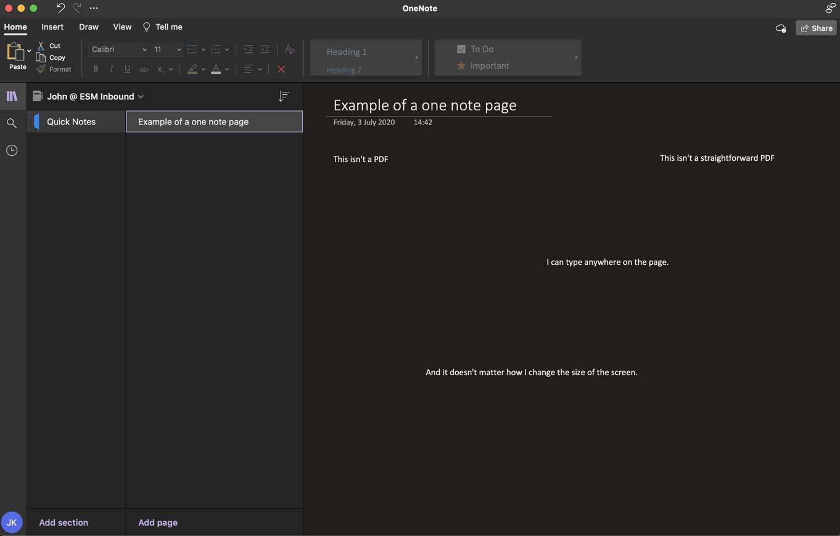Apply the Heading 2 style
Screen dimensions: 840x536
pos(344,70)
